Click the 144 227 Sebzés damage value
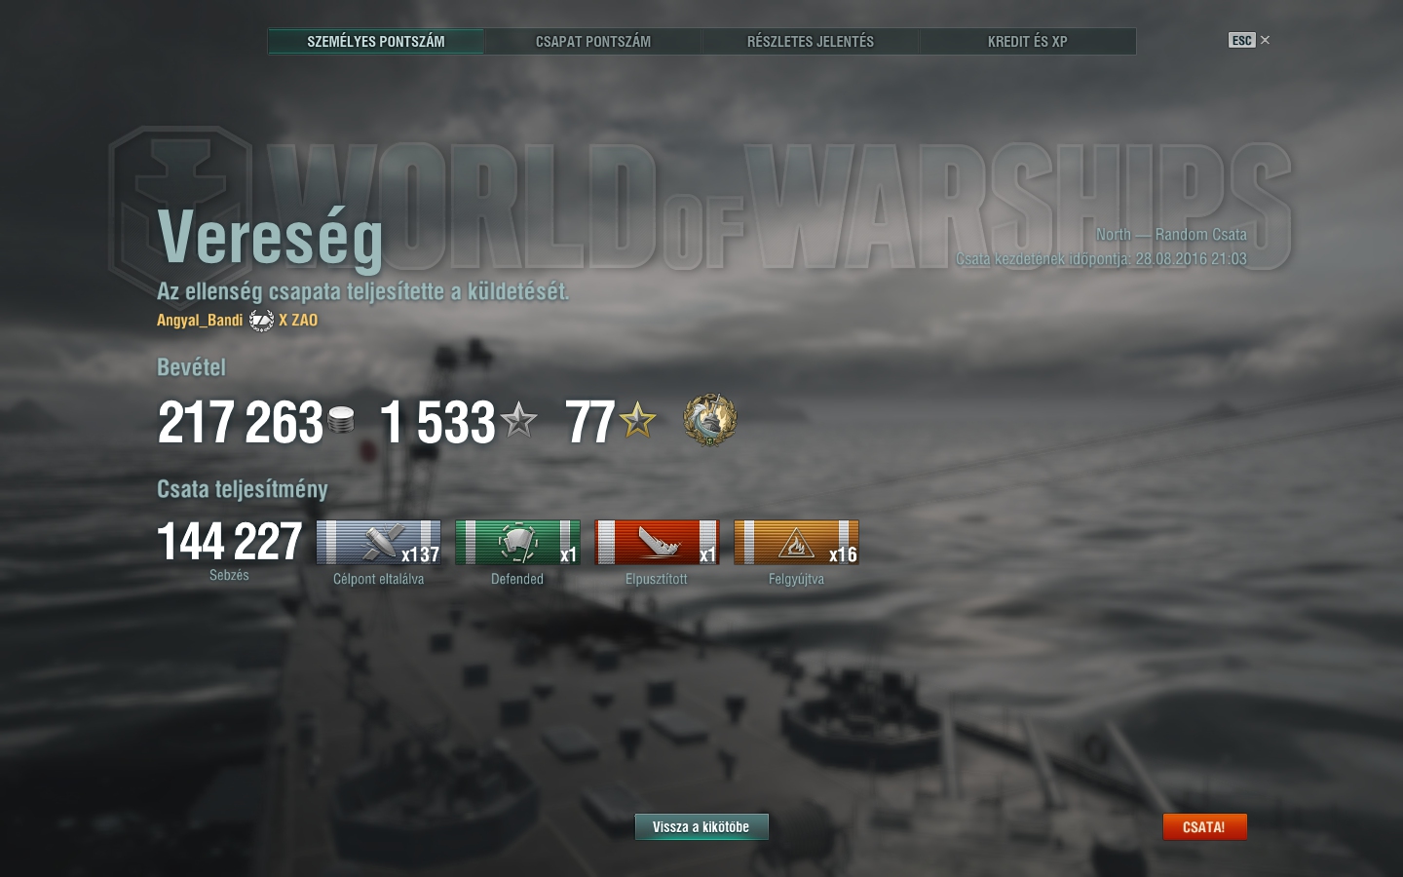The image size is (1403, 877). click(230, 542)
